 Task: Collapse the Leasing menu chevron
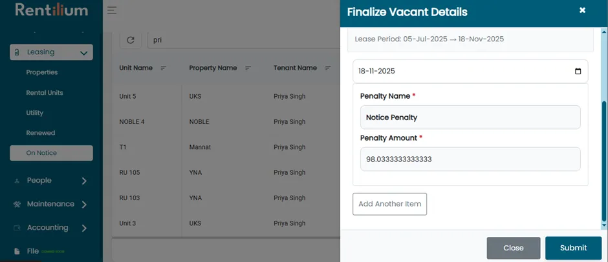coord(83,53)
